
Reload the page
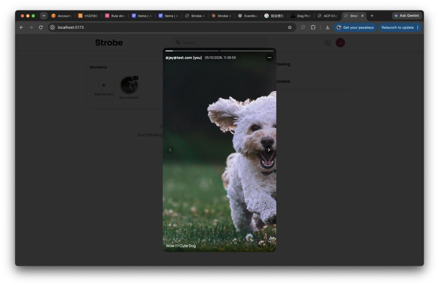(x=41, y=27)
